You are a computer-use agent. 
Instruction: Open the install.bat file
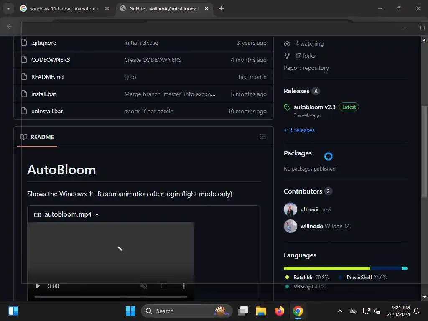[x=43, y=94]
